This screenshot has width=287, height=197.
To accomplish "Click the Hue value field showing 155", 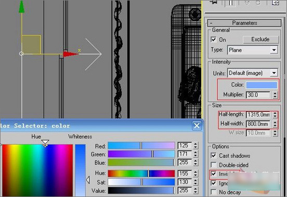I will [x=185, y=174].
